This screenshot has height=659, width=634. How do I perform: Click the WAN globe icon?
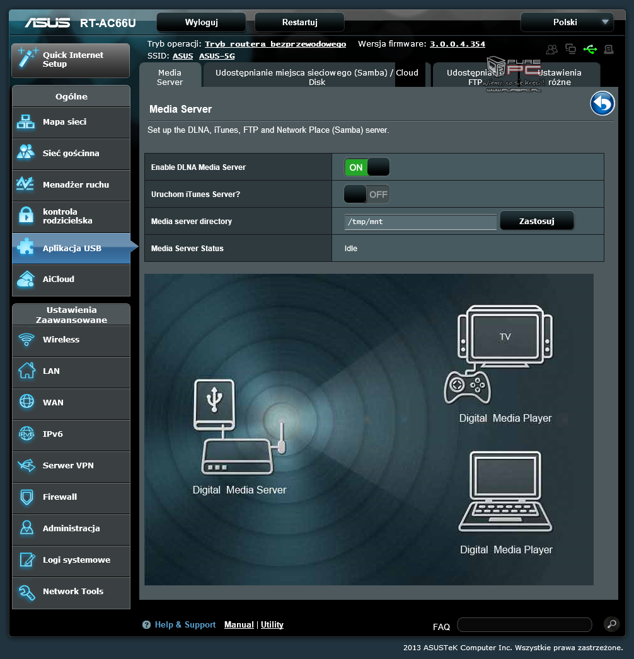click(x=27, y=402)
